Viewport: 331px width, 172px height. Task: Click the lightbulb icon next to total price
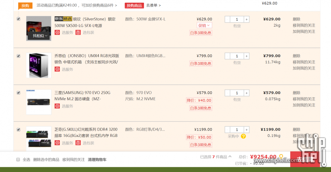click(x=281, y=156)
